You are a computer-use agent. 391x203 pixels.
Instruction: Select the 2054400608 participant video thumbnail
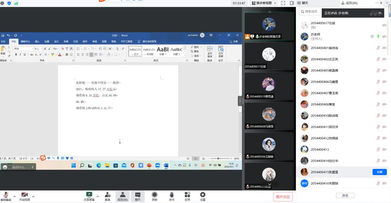[x=269, y=116]
